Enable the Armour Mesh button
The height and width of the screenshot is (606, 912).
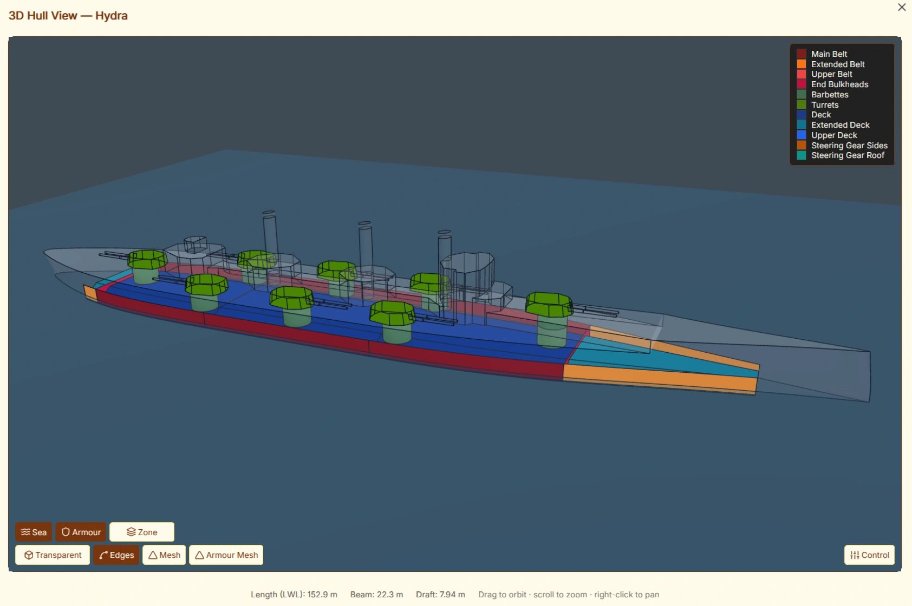[x=226, y=555]
